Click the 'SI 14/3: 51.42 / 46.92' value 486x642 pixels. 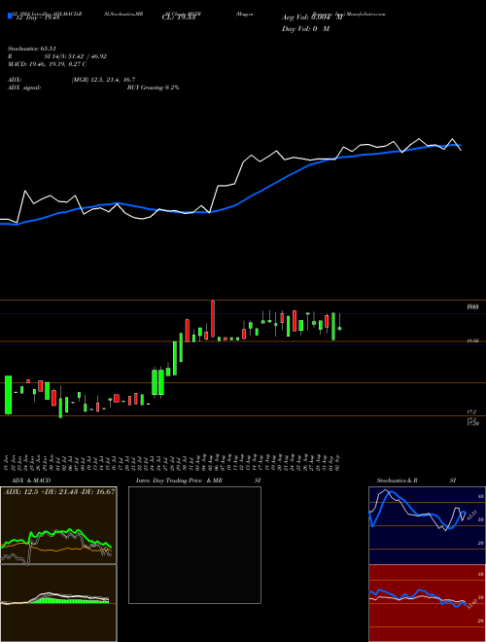[x=76, y=56]
